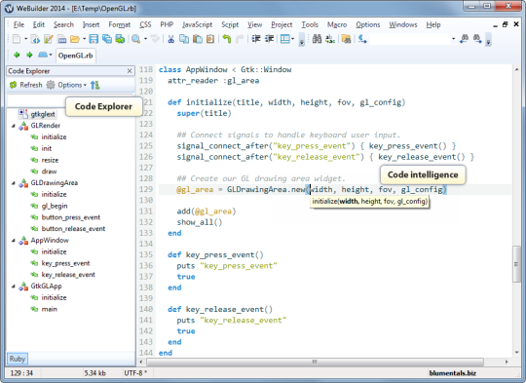The image size is (526, 383).
Task: Click the Ruby tab below Code Explorer
Action: point(18,359)
